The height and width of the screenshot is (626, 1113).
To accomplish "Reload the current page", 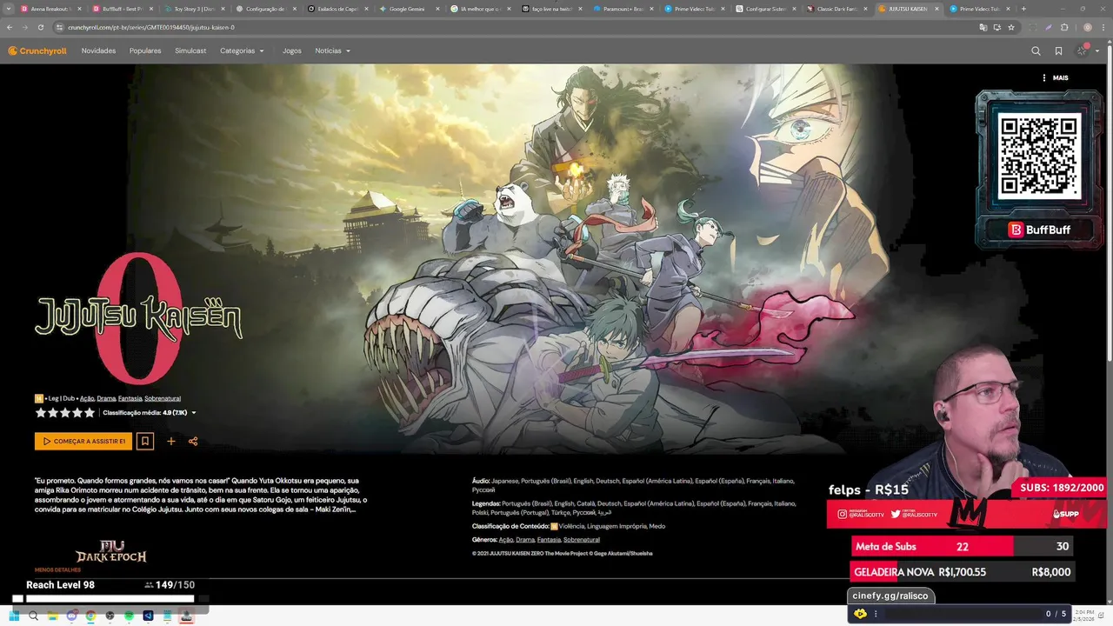I will click(40, 27).
